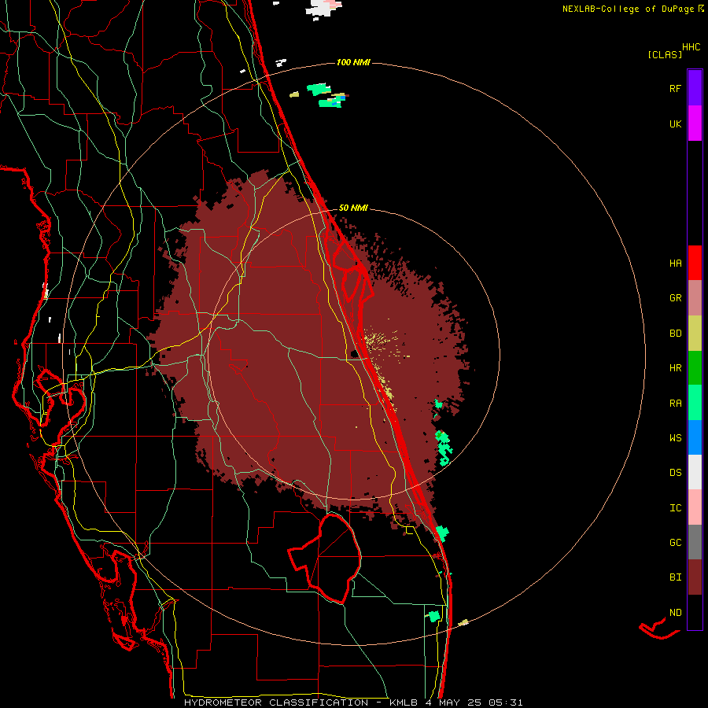The image size is (708, 708).
Task: Click the ND black legend swatch
Action: point(695,612)
